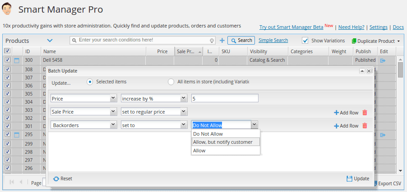
Task: Click the Smart Manager mascot logo
Action: tap(7, 9)
